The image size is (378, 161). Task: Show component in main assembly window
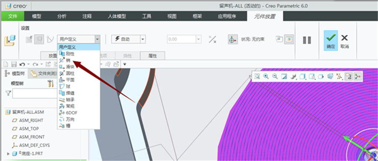click(x=289, y=39)
